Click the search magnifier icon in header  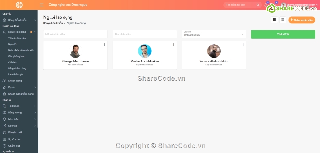click(258, 5)
